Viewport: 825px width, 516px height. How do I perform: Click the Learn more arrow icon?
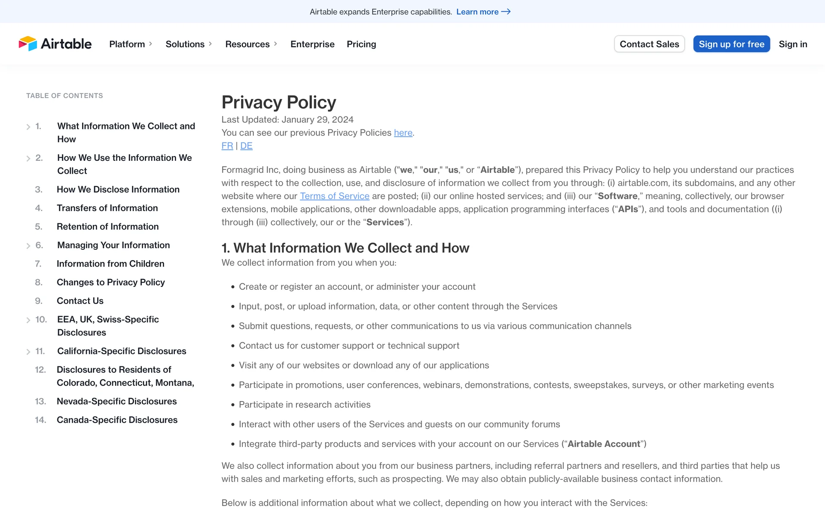(506, 12)
